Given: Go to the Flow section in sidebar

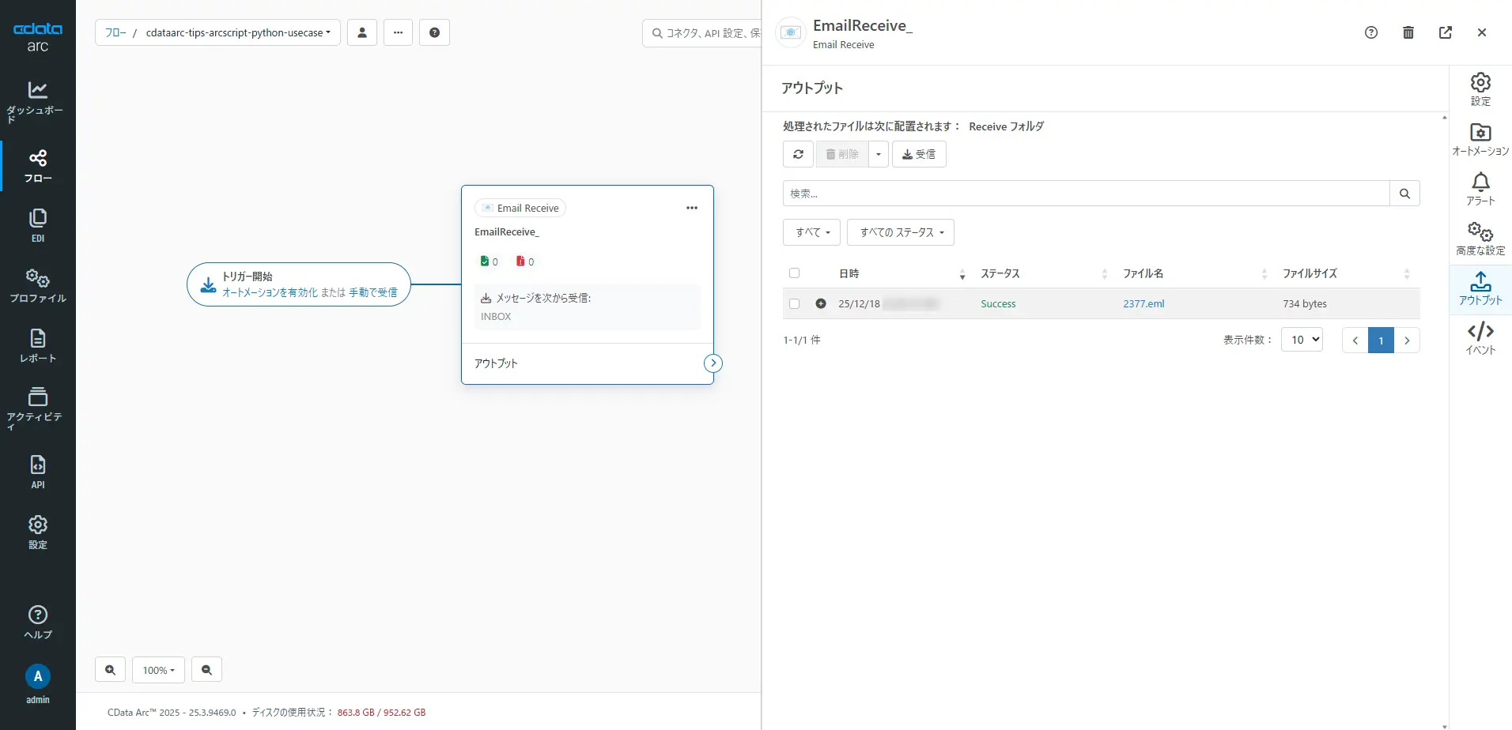Looking at the screenshot, I should tap(37, 166).
